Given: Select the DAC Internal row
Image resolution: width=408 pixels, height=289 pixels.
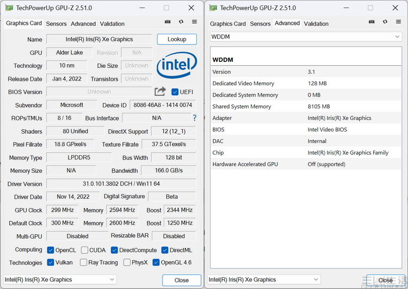Looking at the screenshot, I should pyautogui.click(x=306, y=141).
